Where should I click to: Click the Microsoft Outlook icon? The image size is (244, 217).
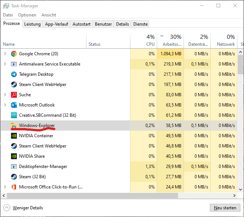[14, 105]
